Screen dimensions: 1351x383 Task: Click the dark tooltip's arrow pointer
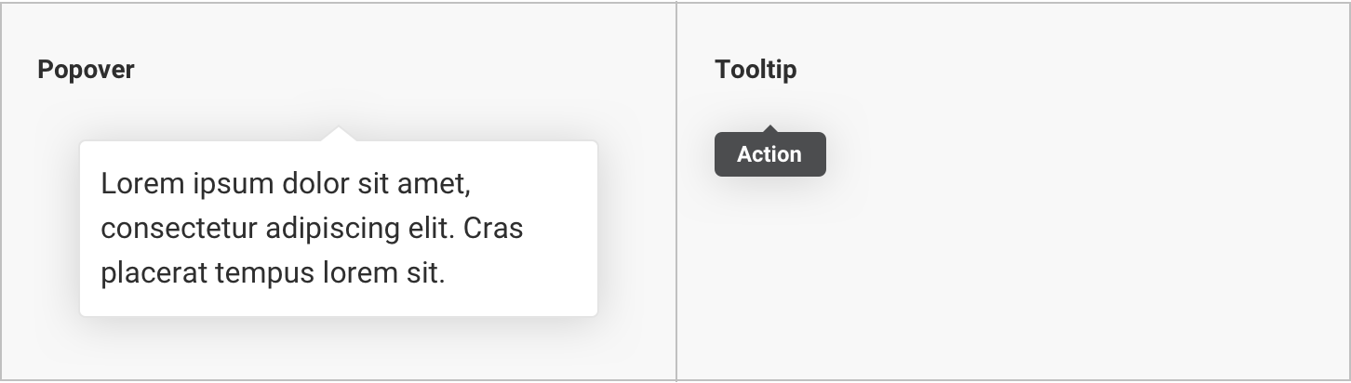click(769, 128)
